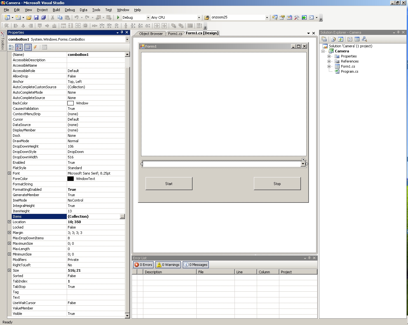Click View Designer icon in Solution Explorer

[357, 39]
